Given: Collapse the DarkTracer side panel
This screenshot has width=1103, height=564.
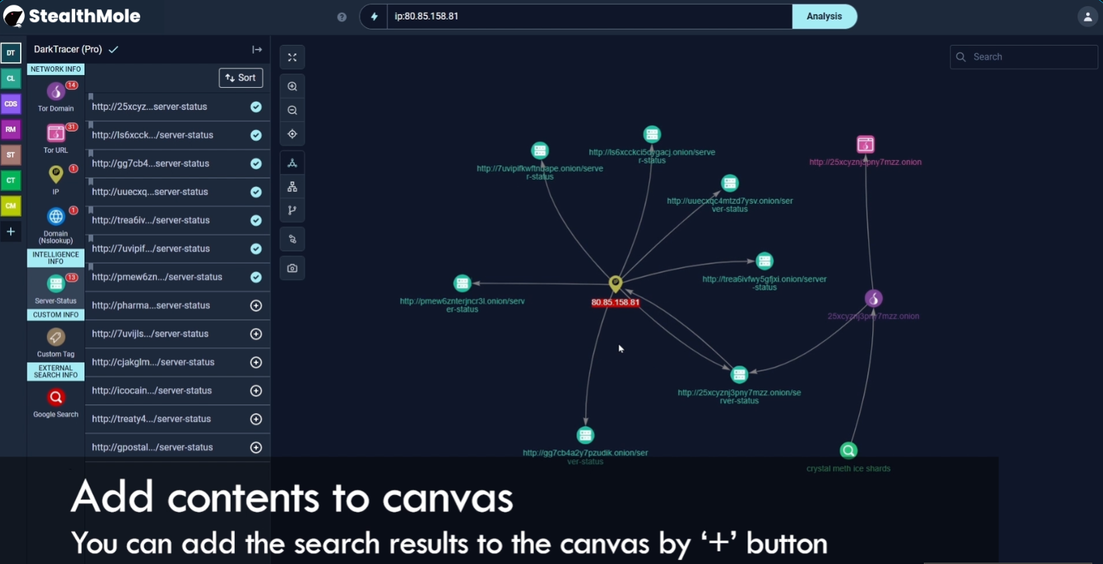Looking at the screenshot, I should [257, 50].
